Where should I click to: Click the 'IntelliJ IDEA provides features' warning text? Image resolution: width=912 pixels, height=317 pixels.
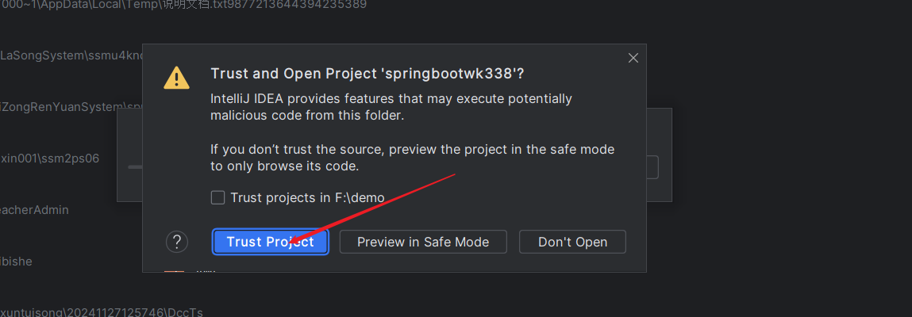tap(391, 107)
